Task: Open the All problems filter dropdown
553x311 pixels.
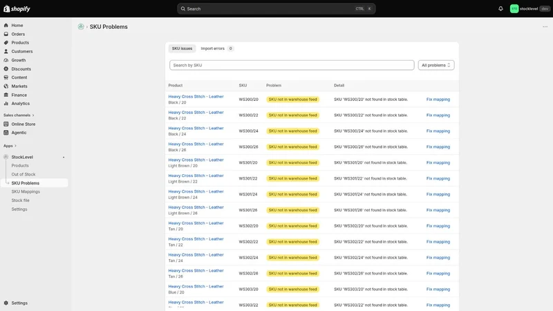Action: [x=436, y=65]
